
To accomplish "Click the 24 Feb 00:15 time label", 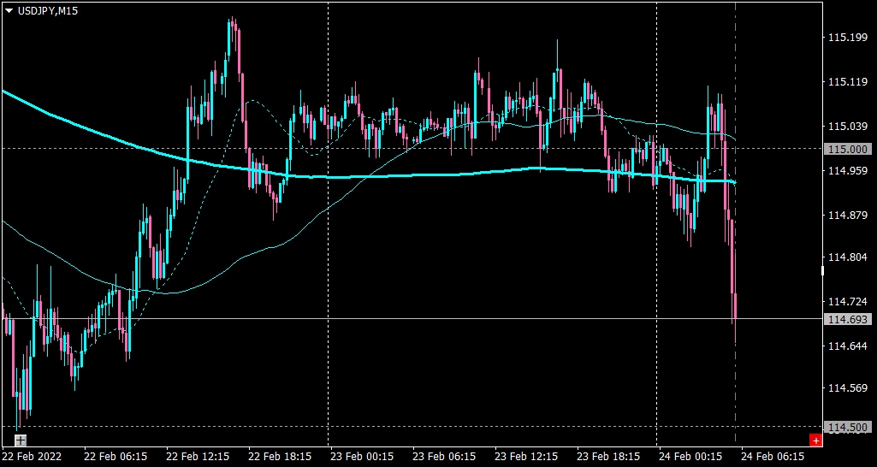I will point(691,457).
